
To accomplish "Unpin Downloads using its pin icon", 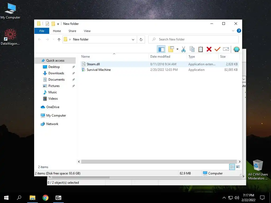I will click(74, 73).
